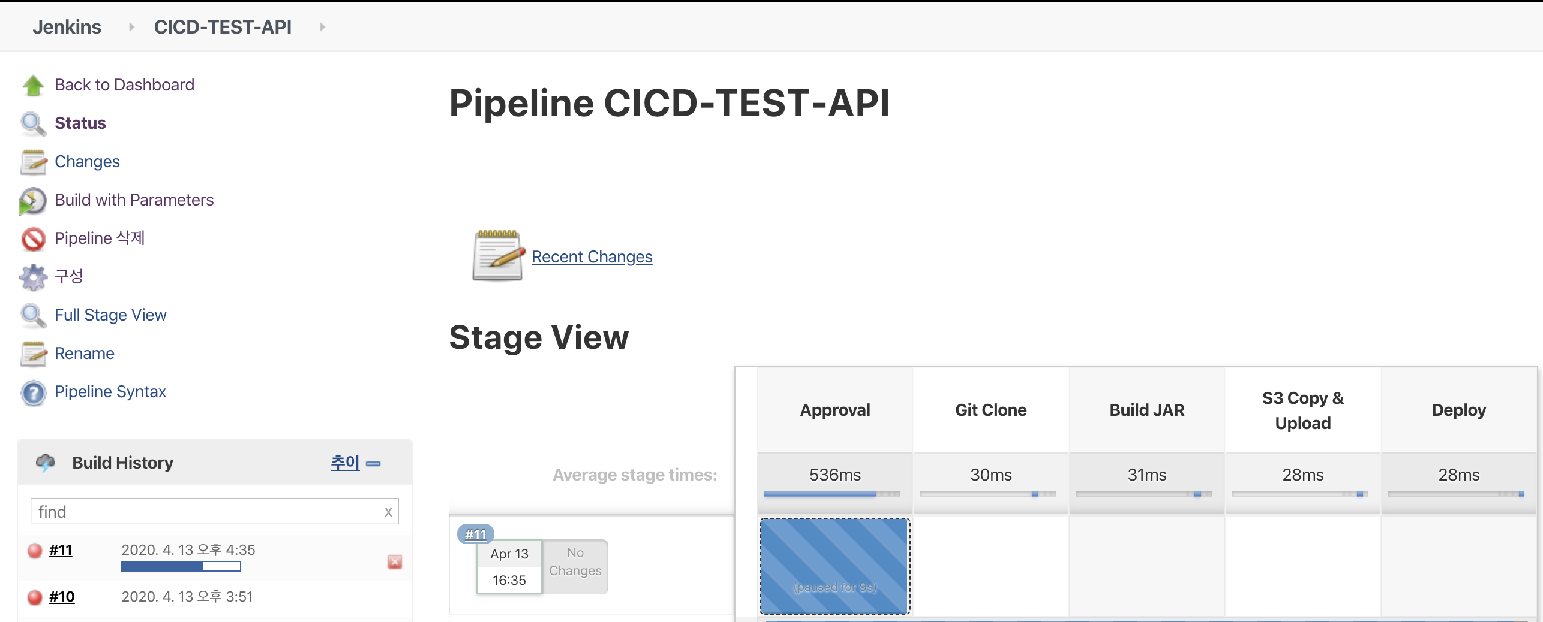Clear the find box with the x
1543x622 pixels.
tap(388, 512)
